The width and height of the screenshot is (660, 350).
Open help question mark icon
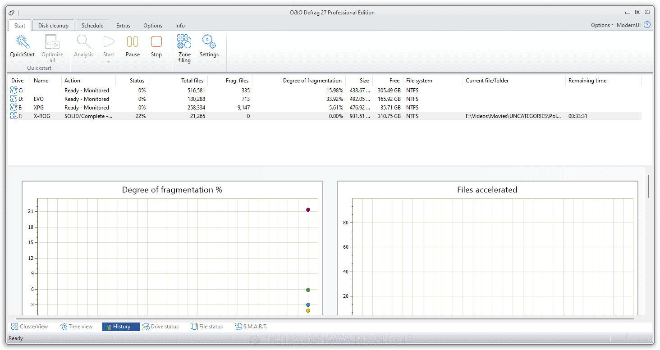647,25
